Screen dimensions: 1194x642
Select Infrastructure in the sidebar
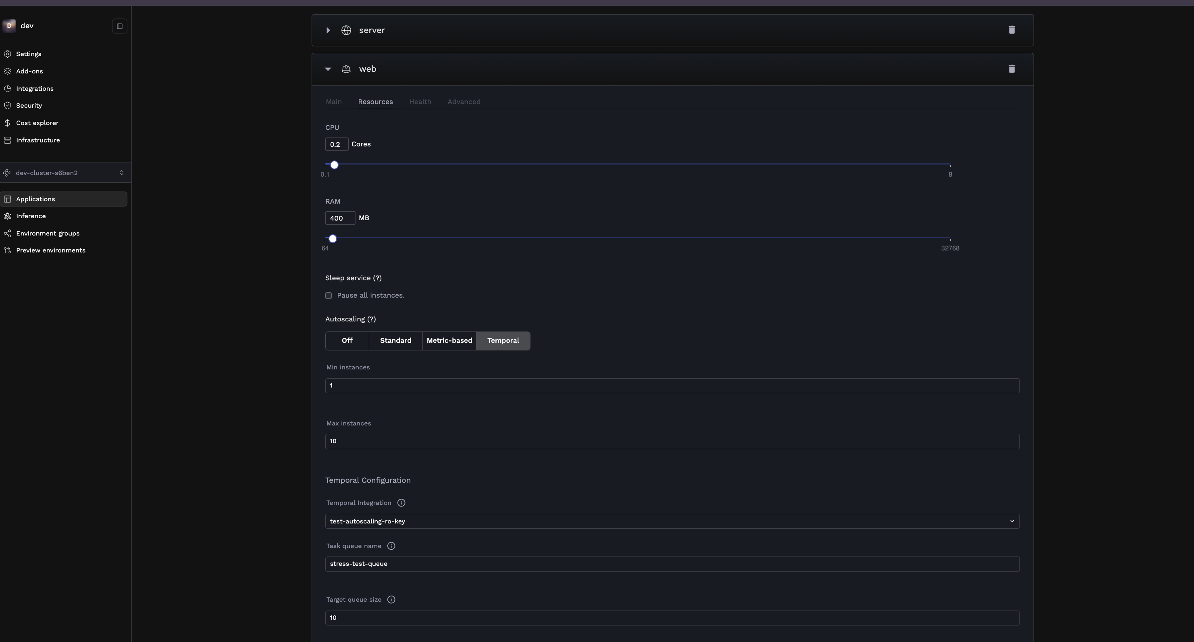click(38, 140)
